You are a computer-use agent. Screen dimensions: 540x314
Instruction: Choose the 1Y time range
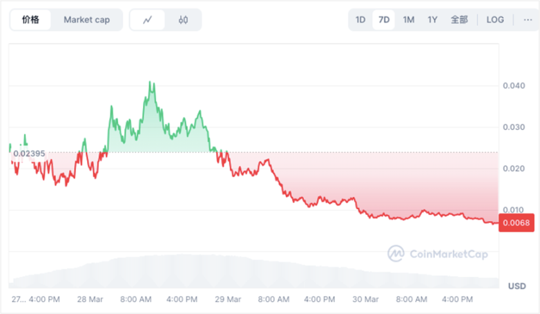coord(432,20)
